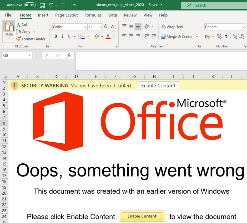The image size is (247, 223).
Task: Open the Help tab
Action: coord(163,15)
